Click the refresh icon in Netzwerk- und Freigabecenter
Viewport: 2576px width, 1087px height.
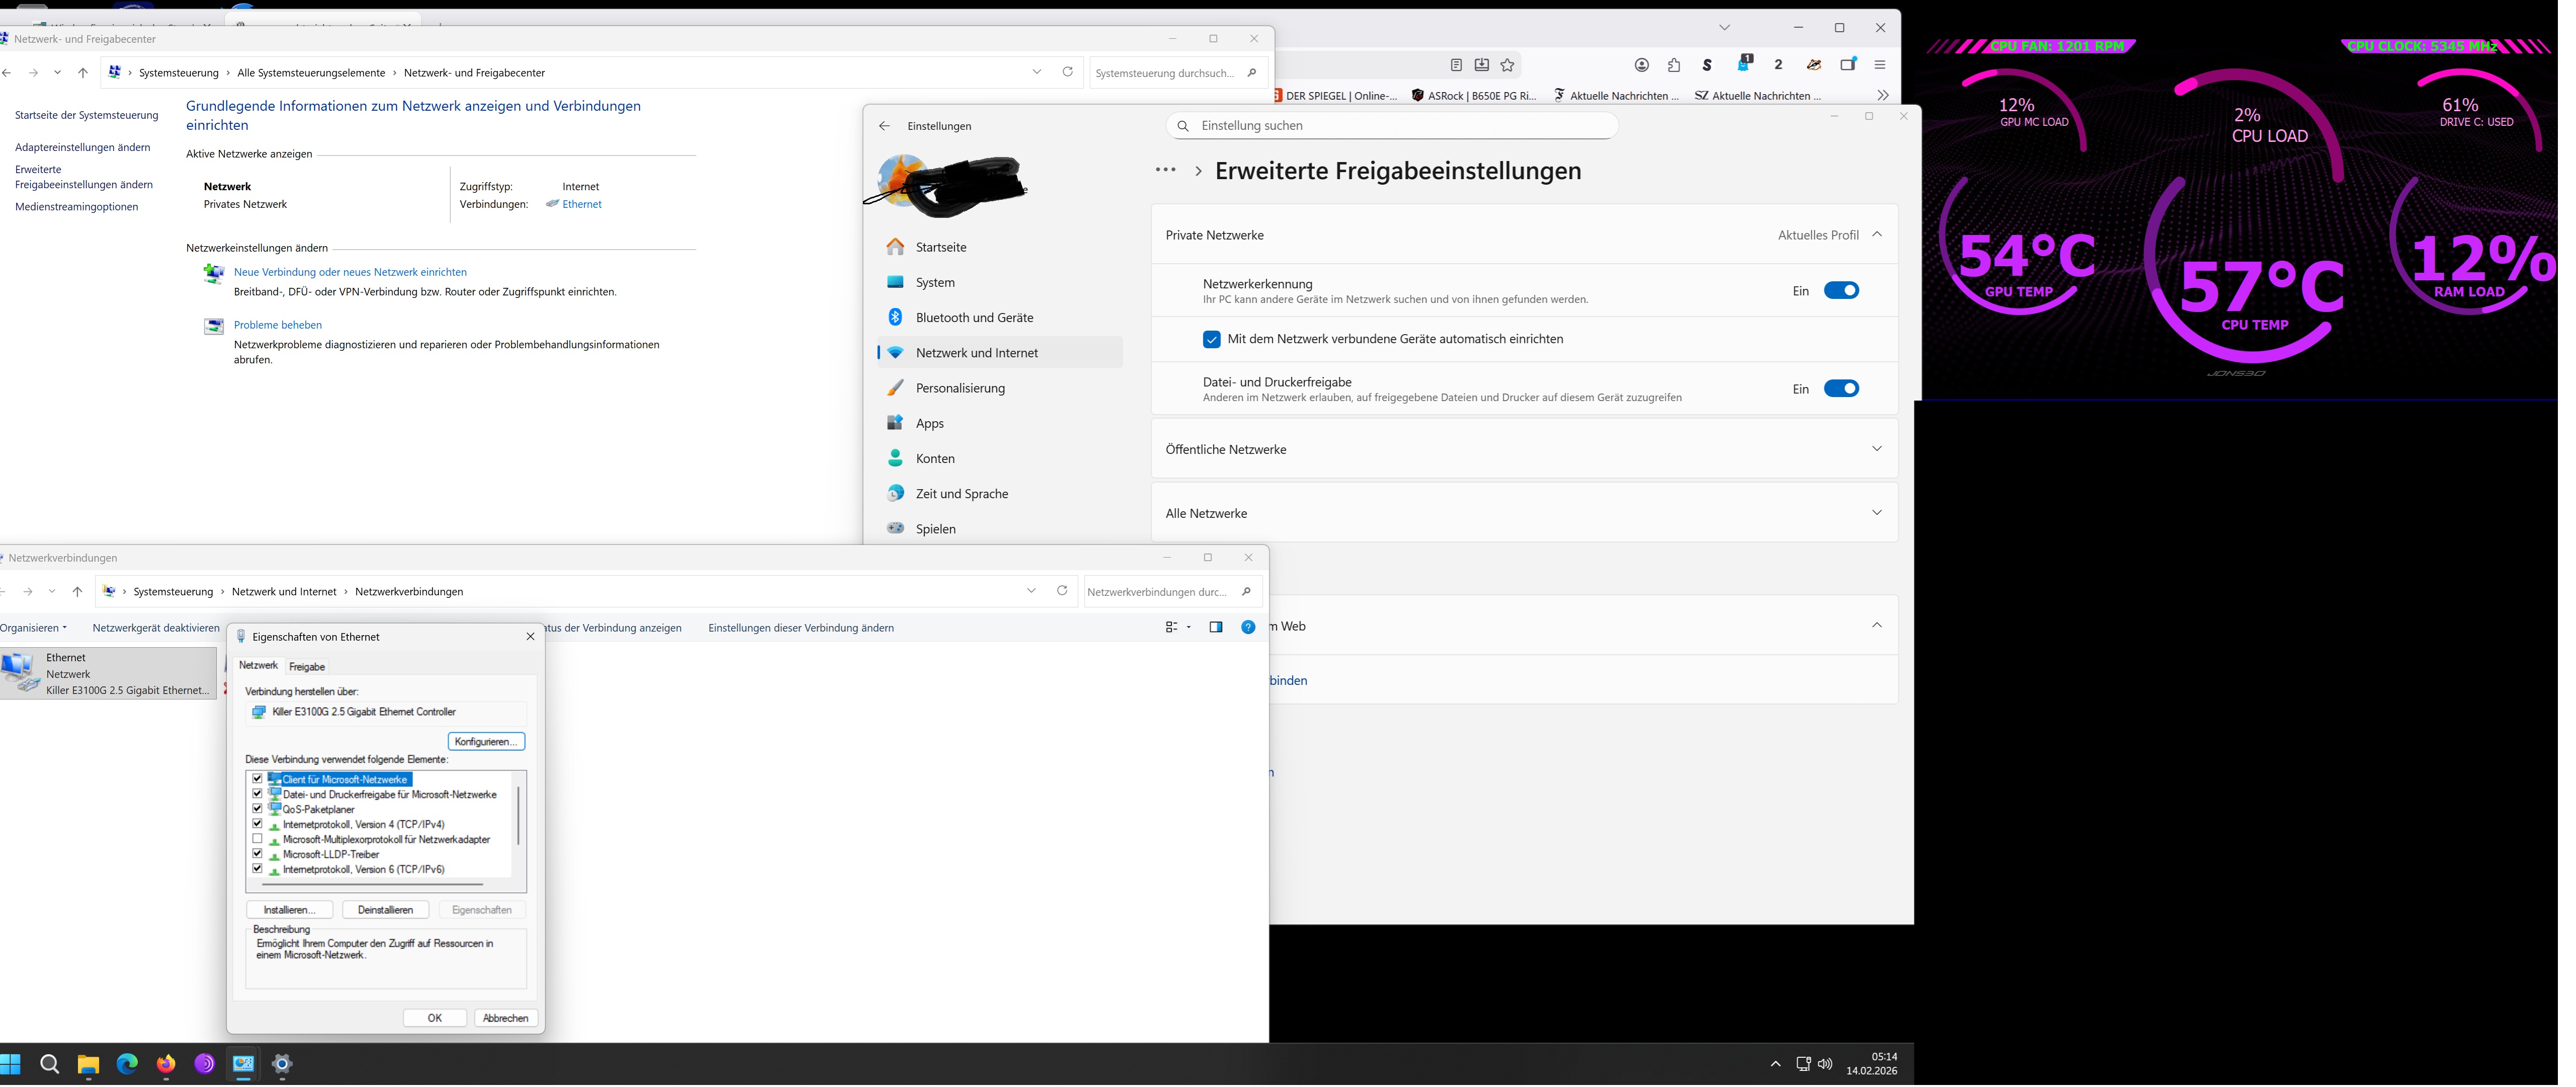(1067, 72)
